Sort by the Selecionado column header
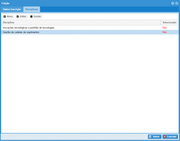 tap(169, 22)
